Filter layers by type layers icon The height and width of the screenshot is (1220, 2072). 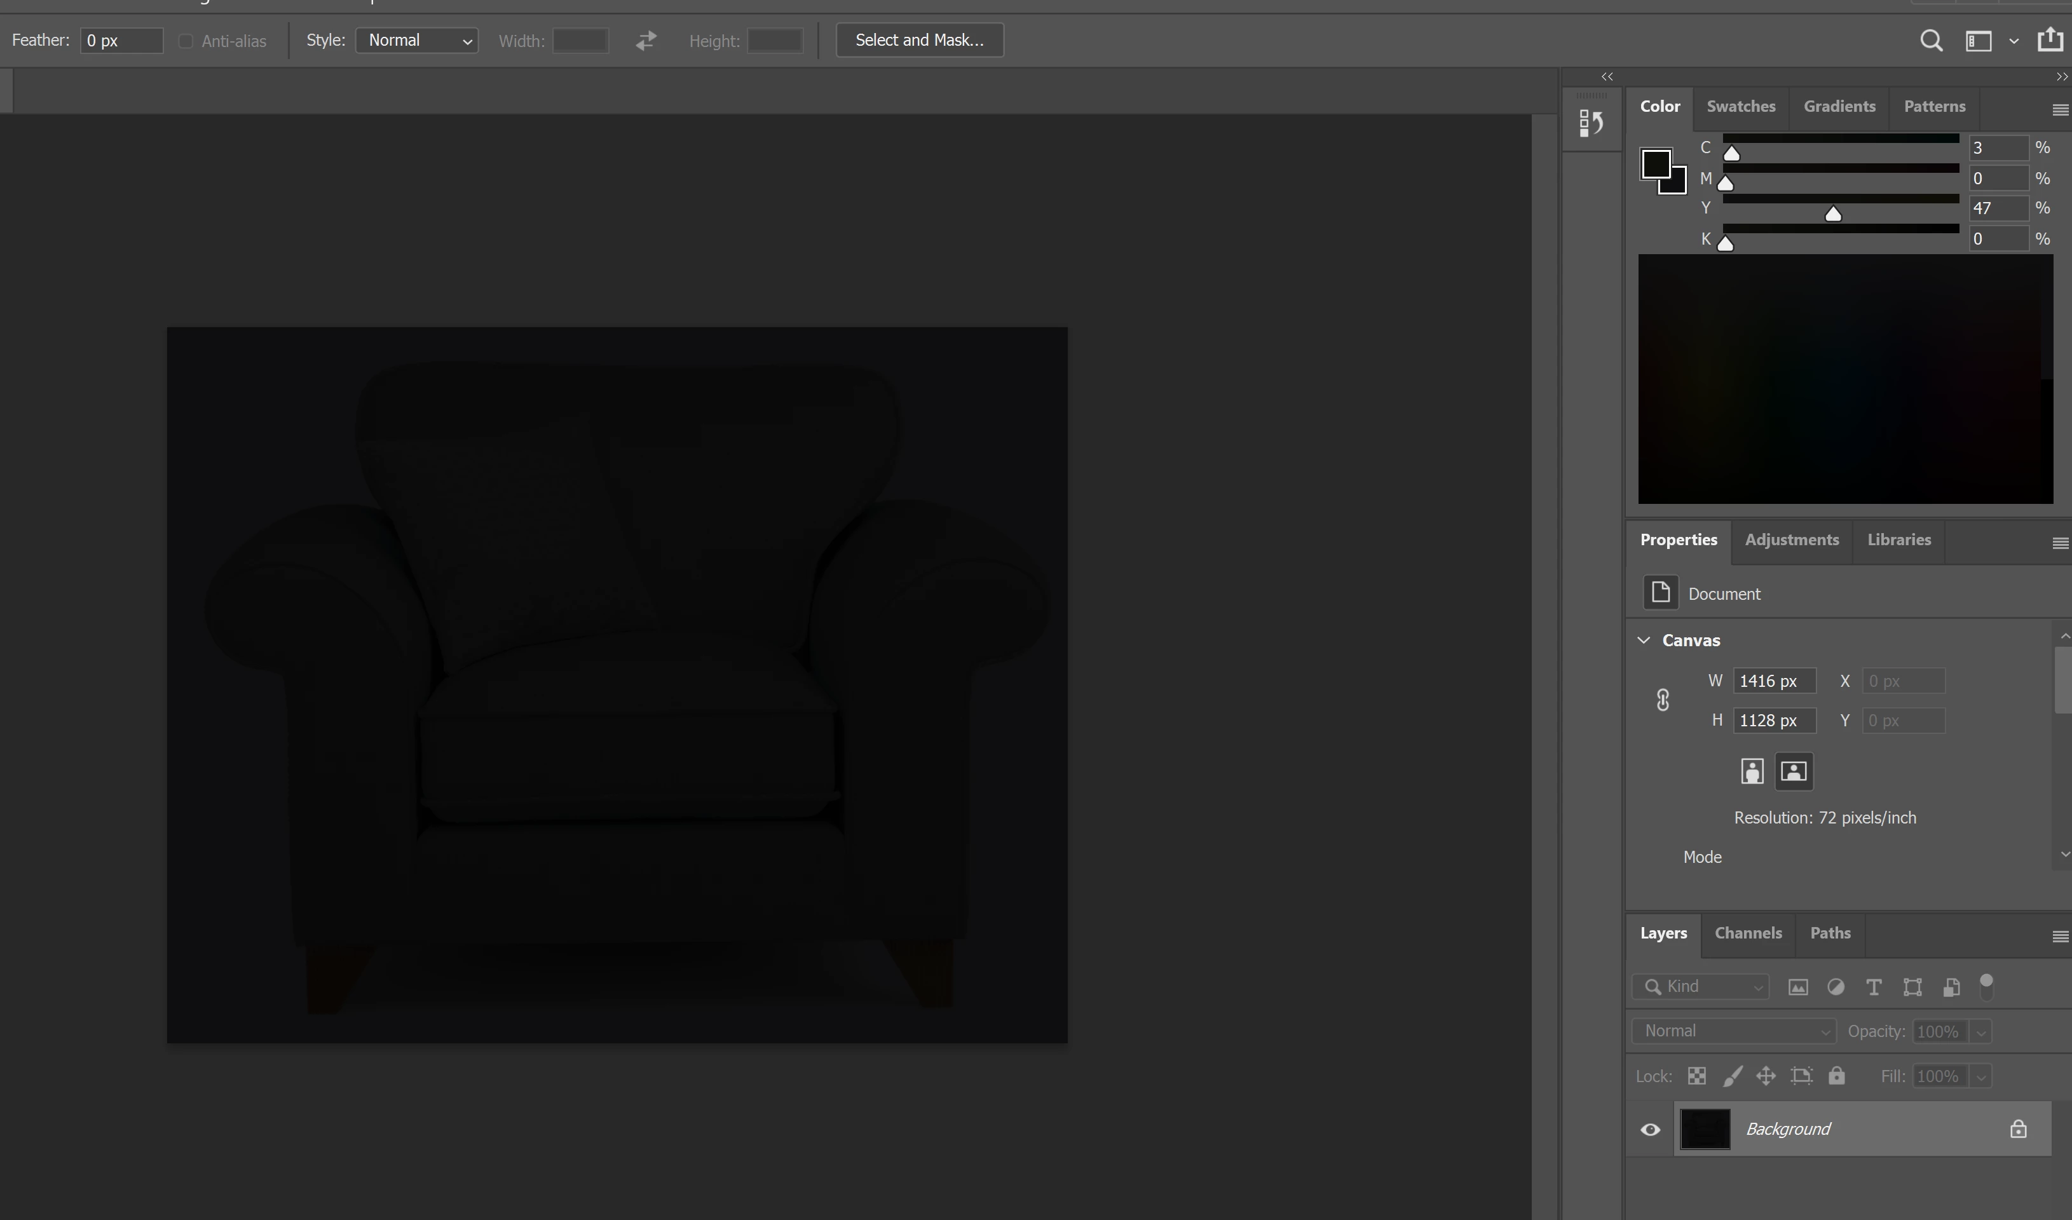(1873, 987)
